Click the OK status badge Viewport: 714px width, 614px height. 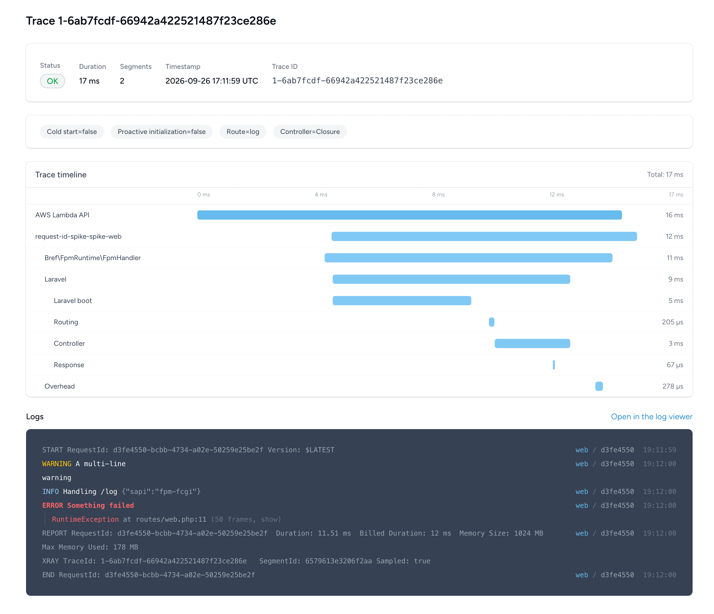point(52,81)
